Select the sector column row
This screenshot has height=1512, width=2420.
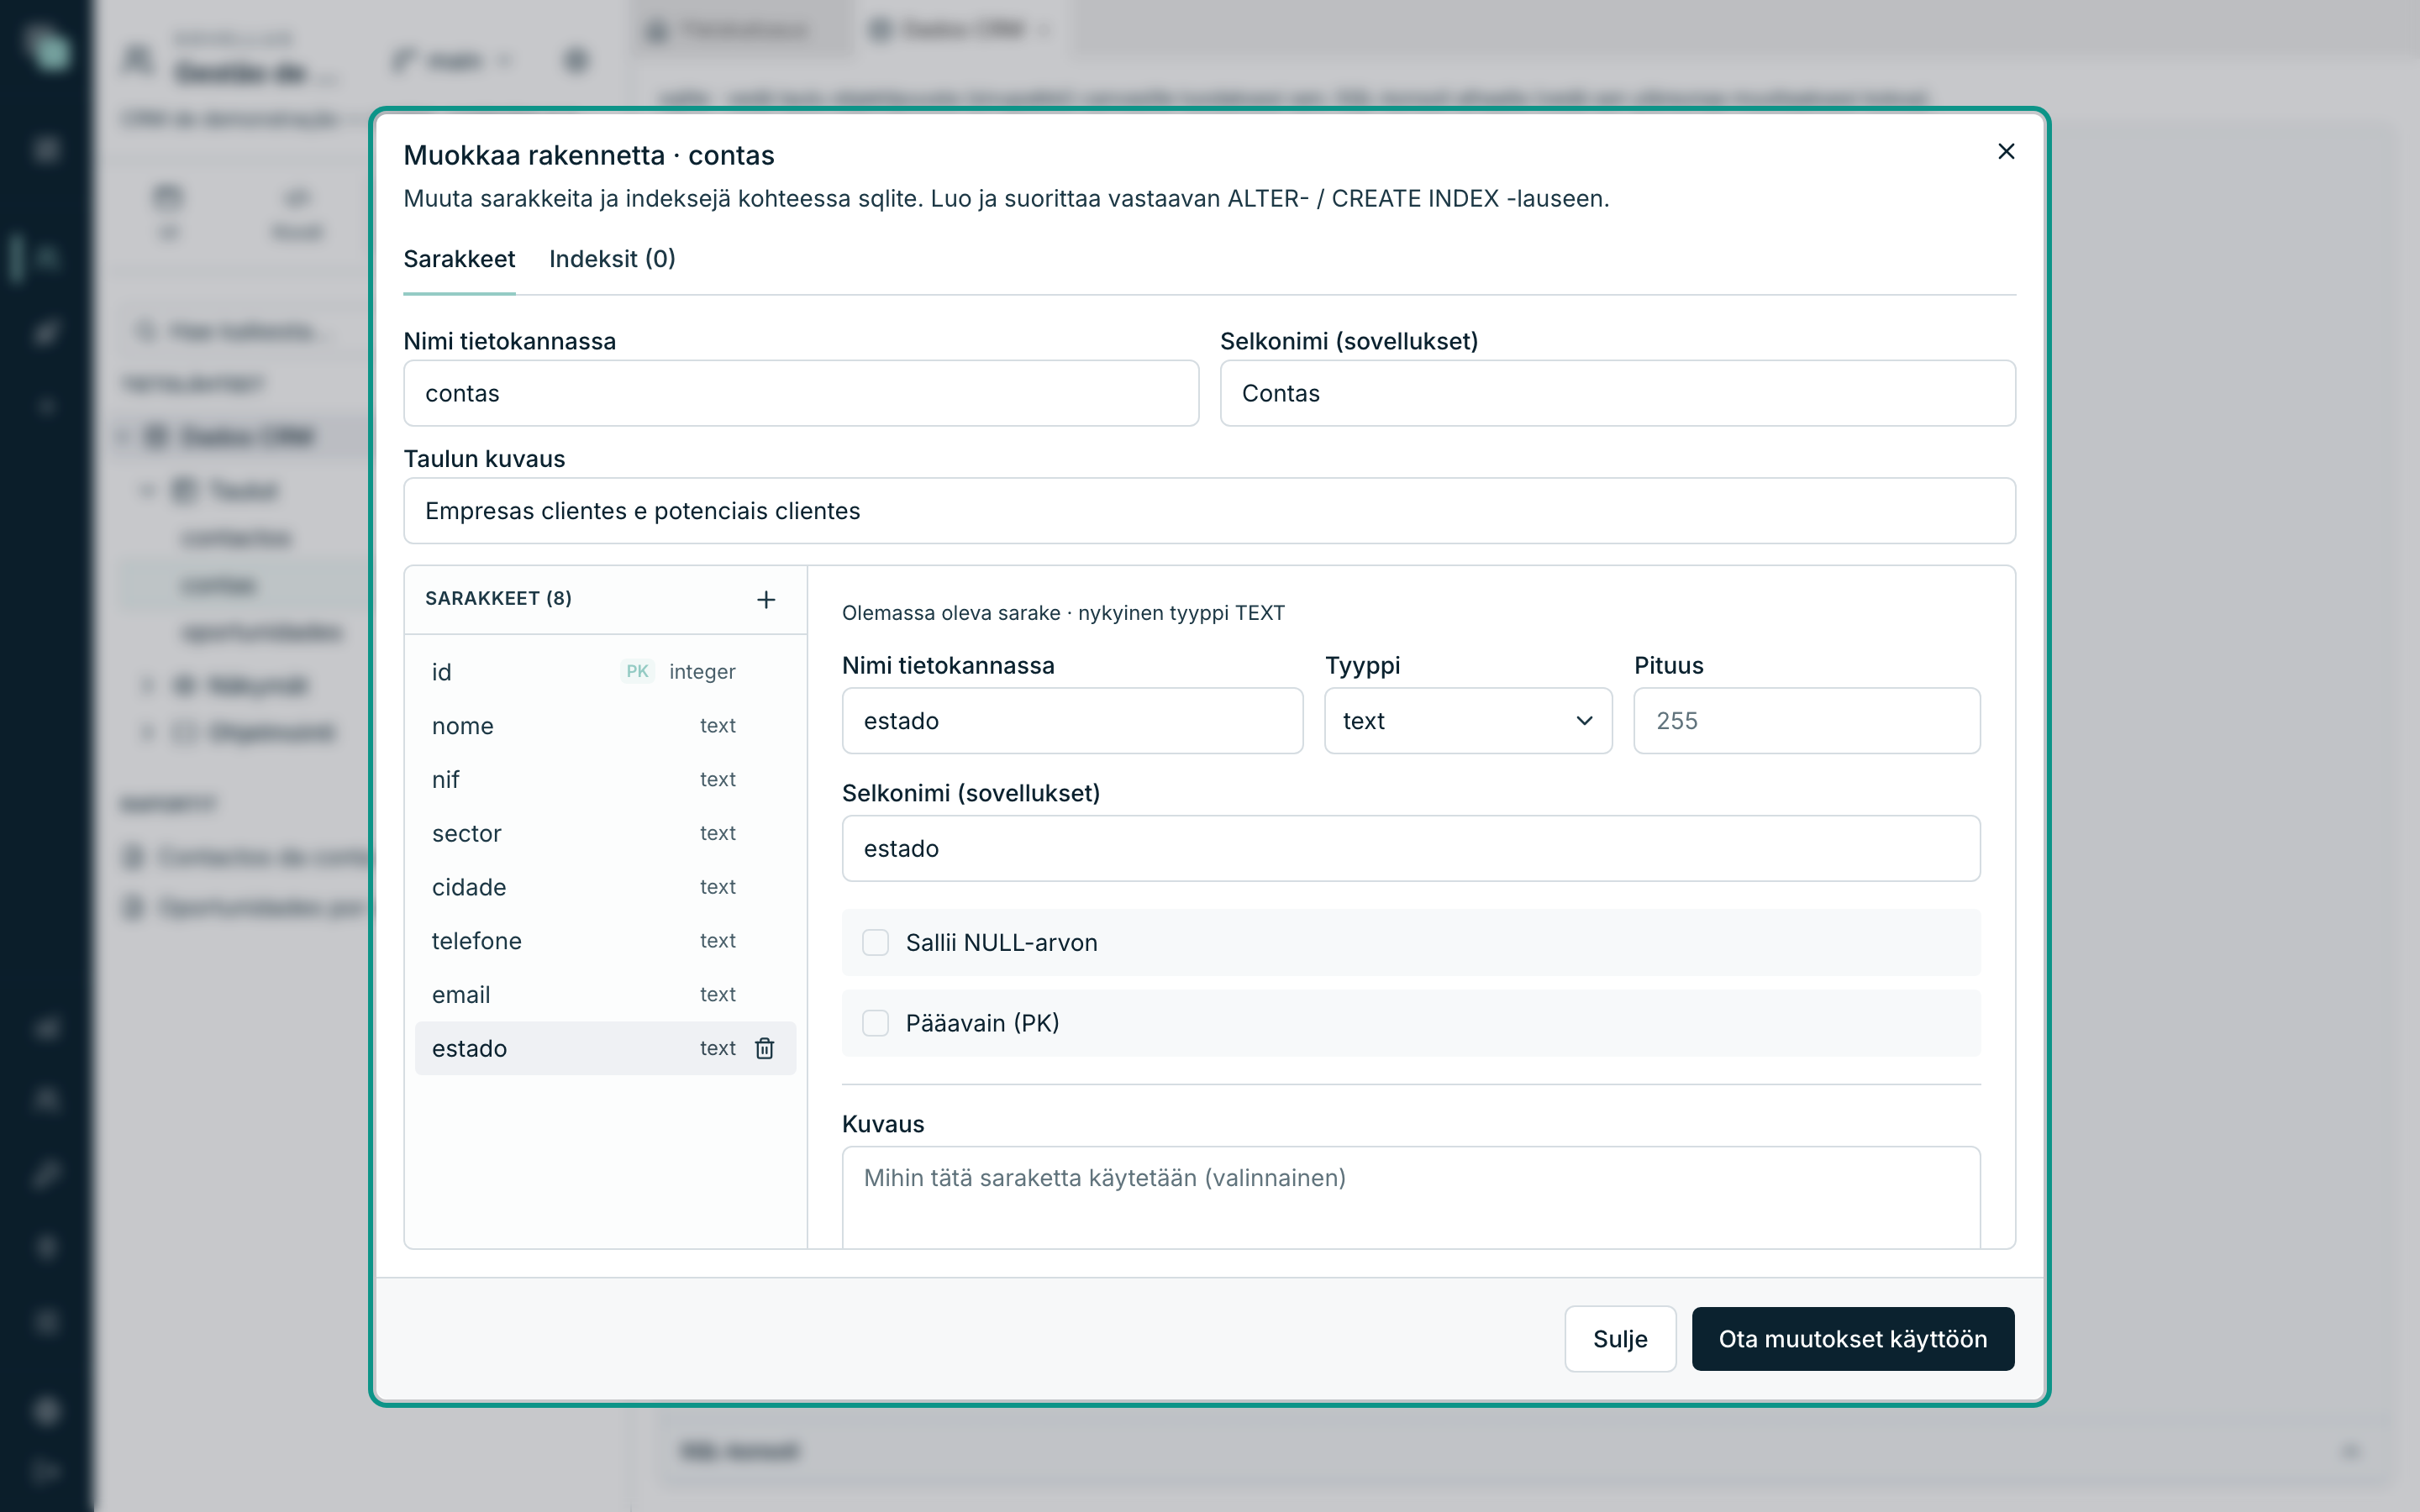605,833
